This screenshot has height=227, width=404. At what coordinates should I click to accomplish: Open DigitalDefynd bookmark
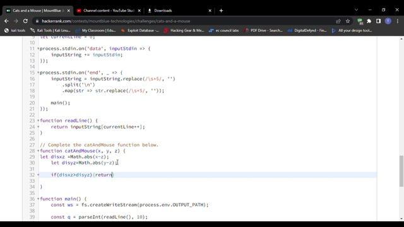[x=307, y=30]
